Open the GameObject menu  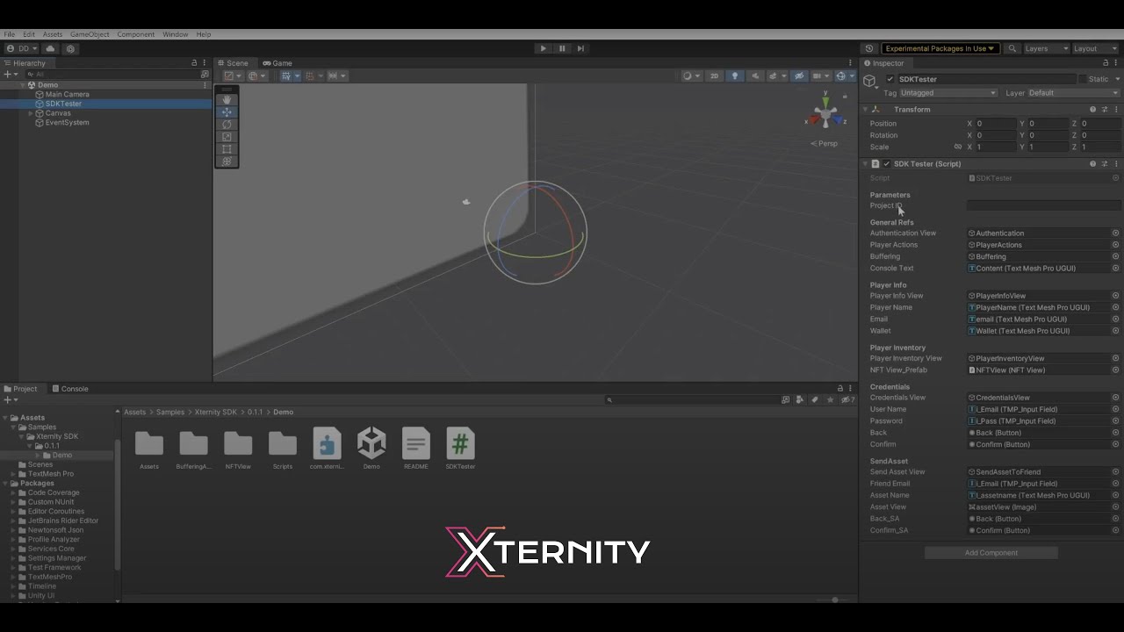click(x=90, y=34)
